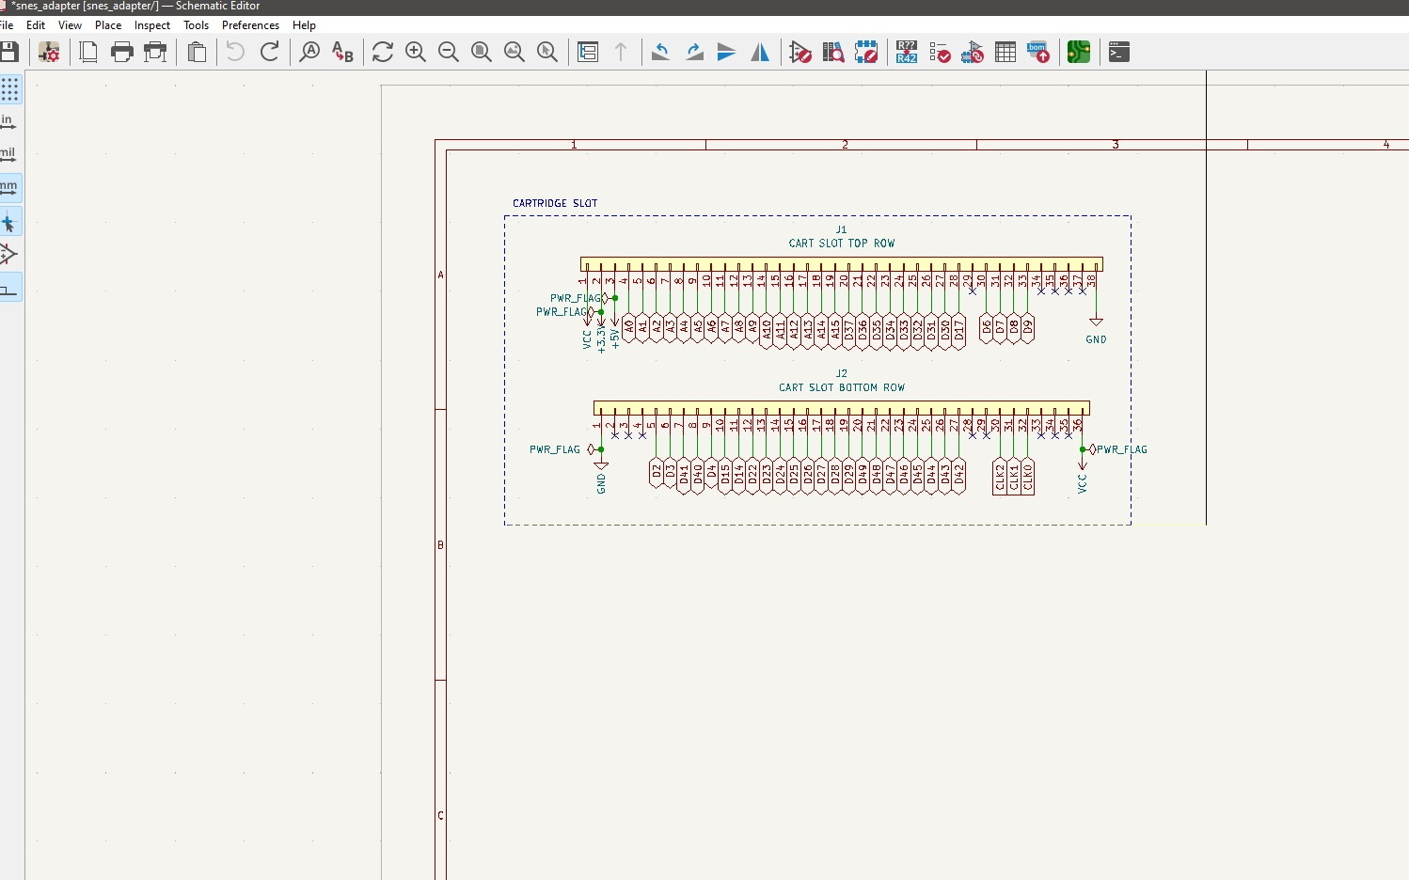The width and height of the screenshot is (1409, 880).
Task: Open the Scripting Console icon
Action: pos(1119,53)
